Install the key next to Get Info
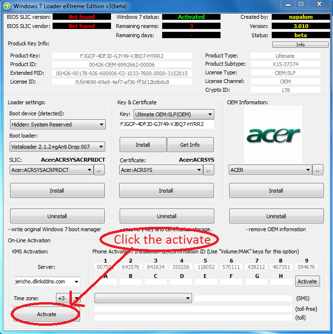Screen dimensions: 333x334 point(143,145)
